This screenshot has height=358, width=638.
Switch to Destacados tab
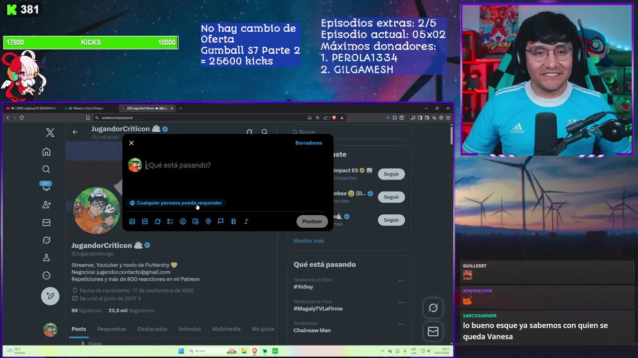click(x=153, y=329)
